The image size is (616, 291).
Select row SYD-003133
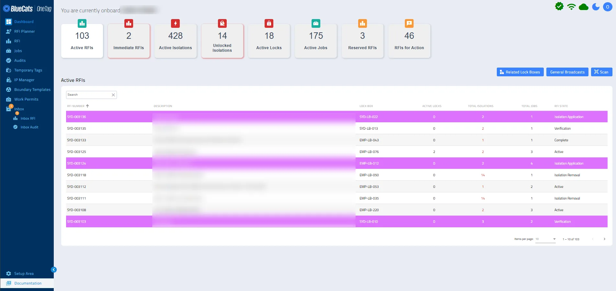(x=337, y=140)
